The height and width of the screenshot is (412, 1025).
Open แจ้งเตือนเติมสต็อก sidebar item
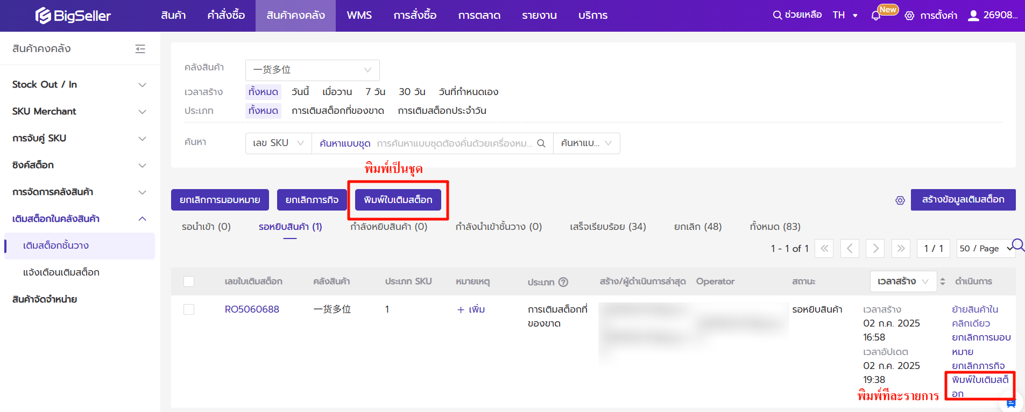pyautogui.click(x=80, y=272)
